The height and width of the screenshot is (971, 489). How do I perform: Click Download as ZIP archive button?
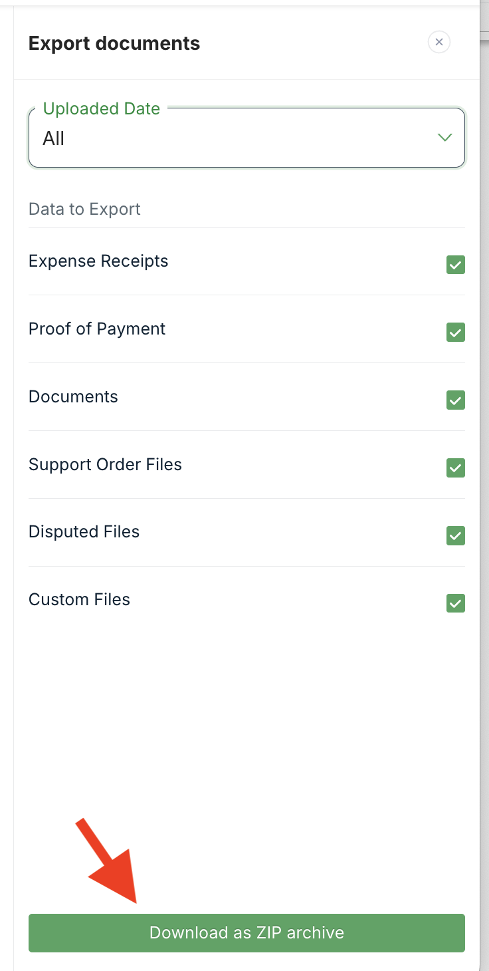(246, 932)
